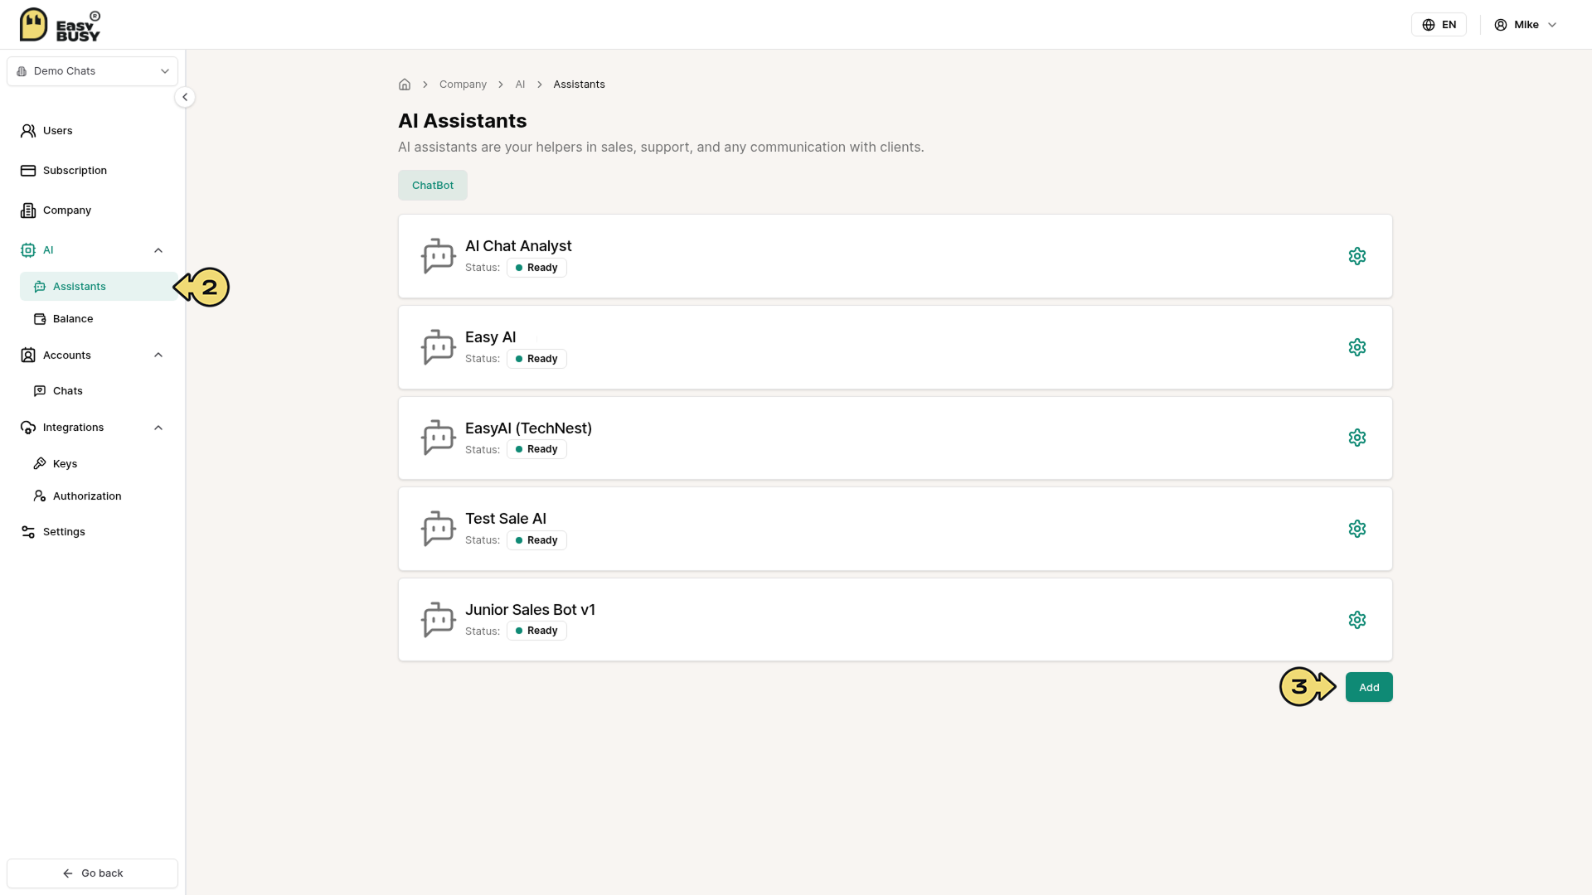The width and height of the screenshot is (1592, 895).
Task: Click the AI Chat Analyst title
Action: pyautogui.click(x=518, y=246)
